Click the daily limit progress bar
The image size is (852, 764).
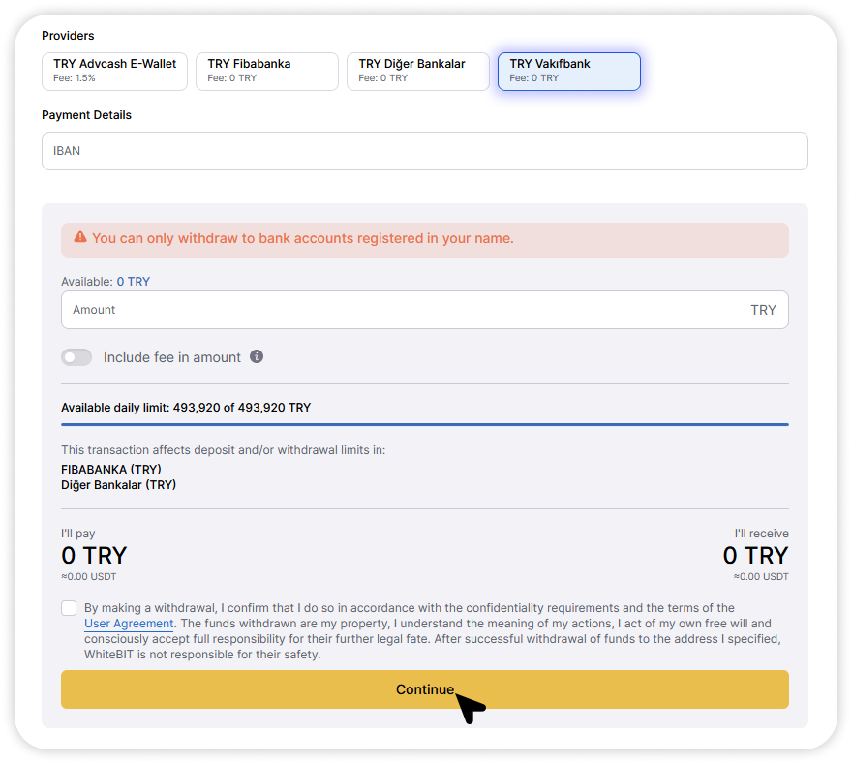click(x=425, y=424)
